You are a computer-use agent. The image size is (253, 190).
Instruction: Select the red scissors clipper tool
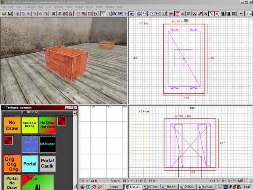coord(171,13)
